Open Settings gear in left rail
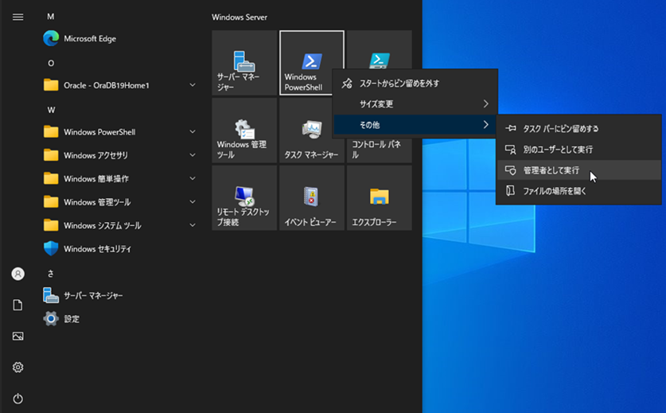The width and height of the screenshot is (666, 413). [x=18, y=367]
